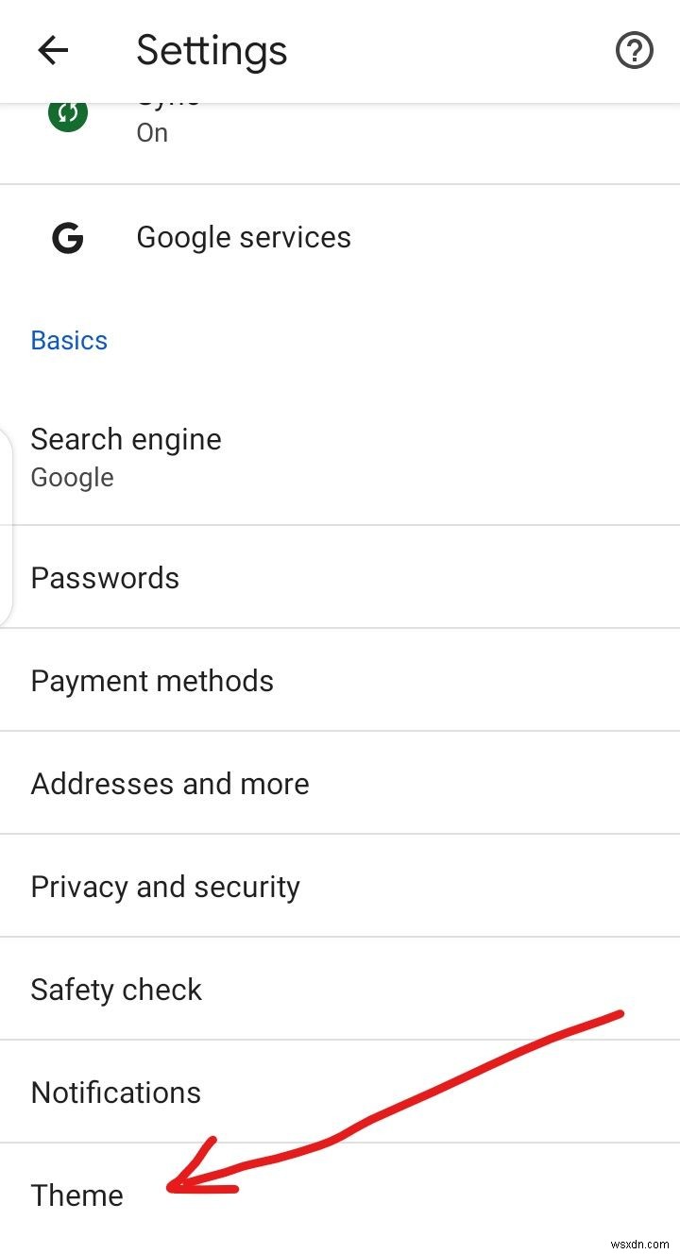Viewport: 680px width, 1254px height.
Task: Click the back arrow in Settings
Action: [52, 51]
